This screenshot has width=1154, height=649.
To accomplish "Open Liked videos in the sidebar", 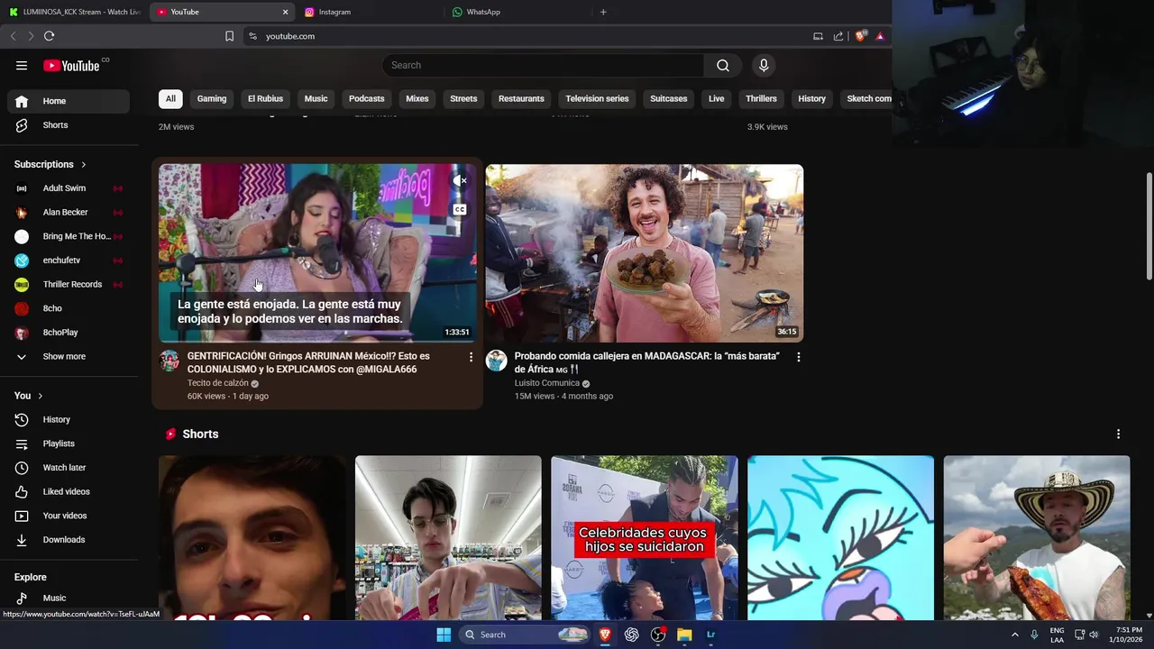I will pyautogui.click(x=69, y=491).
